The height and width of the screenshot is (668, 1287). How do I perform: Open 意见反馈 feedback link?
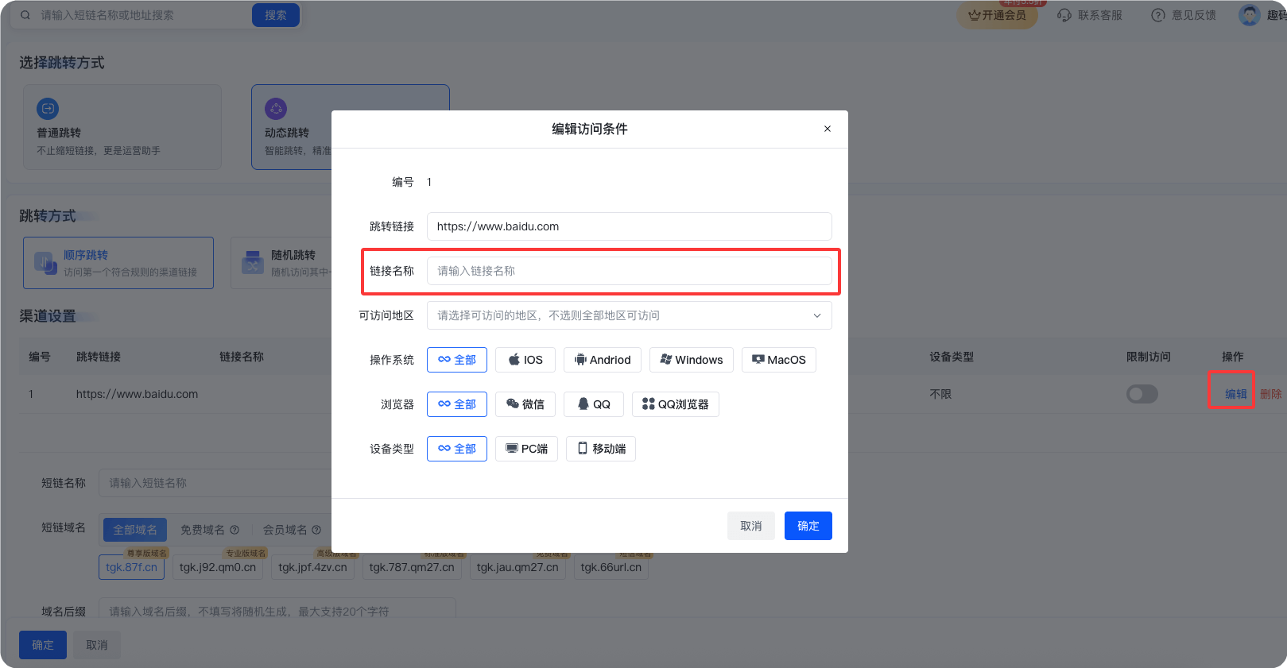pos(1184,15)
